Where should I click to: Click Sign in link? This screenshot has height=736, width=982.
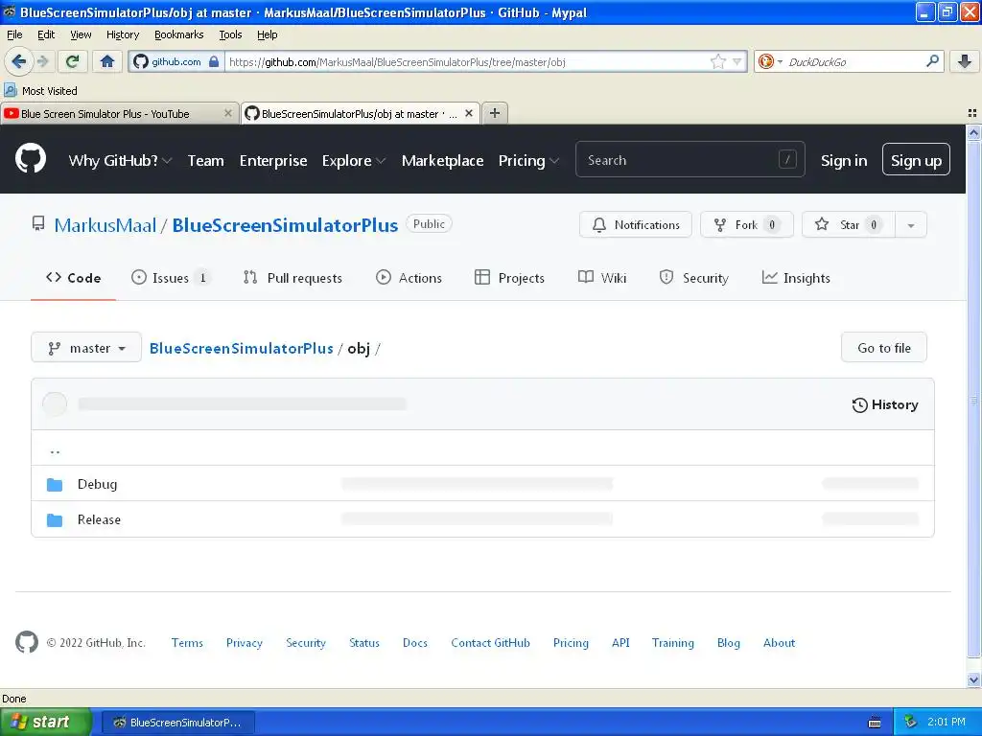click(x=844, y=160)
